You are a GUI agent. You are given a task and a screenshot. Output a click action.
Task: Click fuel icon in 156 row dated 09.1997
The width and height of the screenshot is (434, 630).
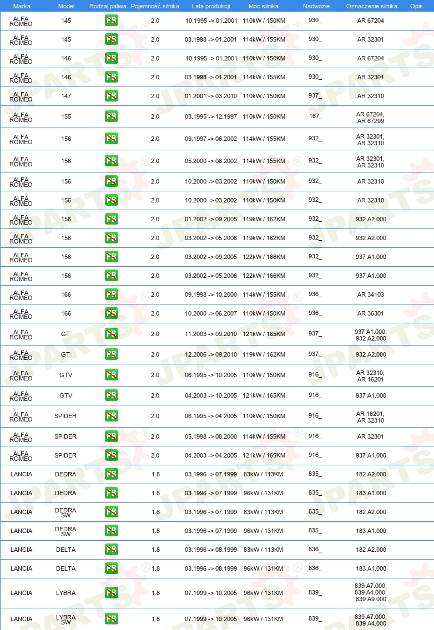pos(112,139)
